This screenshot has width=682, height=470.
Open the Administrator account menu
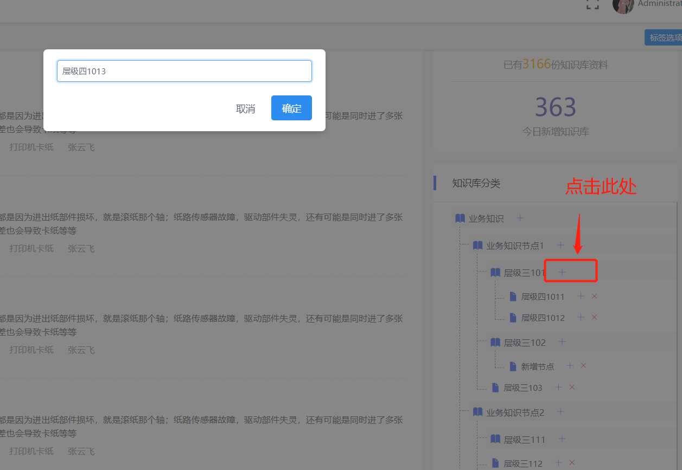623,7
